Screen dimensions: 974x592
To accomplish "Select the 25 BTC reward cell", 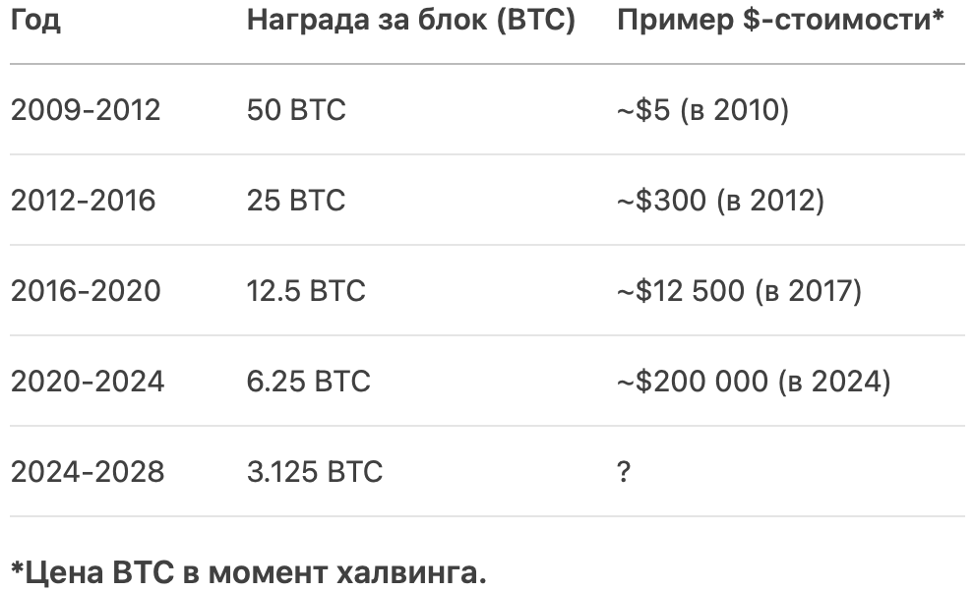I will click(296, 201).
